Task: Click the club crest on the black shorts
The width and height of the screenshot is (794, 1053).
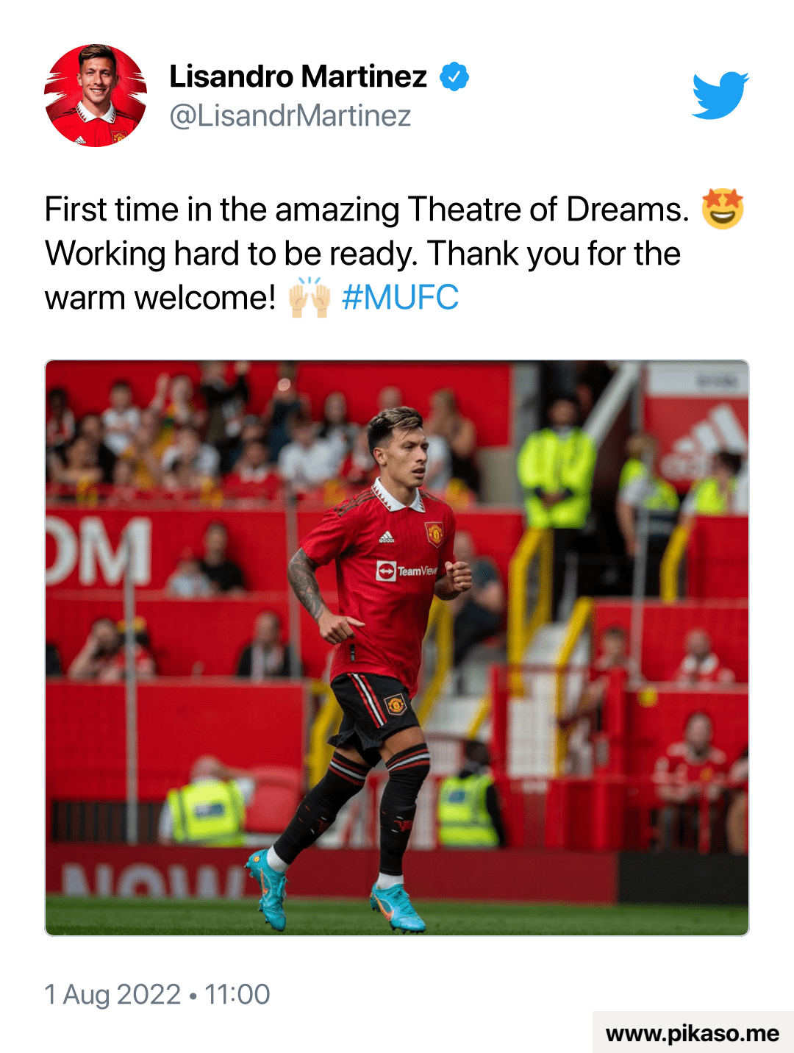Action: [396, 704]
